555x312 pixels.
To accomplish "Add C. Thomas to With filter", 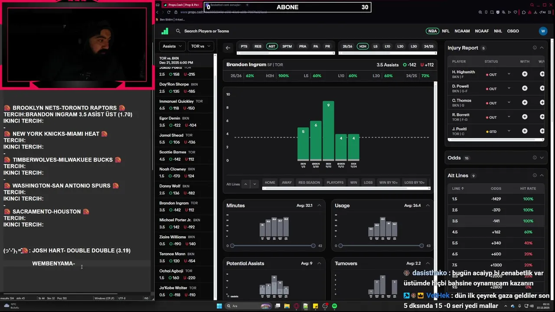I will click(525, 103).
